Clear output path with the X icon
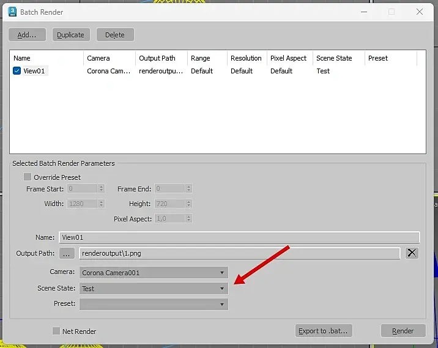This screenshot has height=348, width=438. coord(412,253)
